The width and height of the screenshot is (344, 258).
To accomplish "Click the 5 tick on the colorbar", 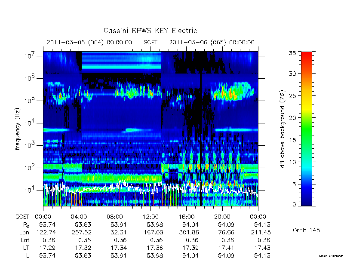I will pos(294,184).
